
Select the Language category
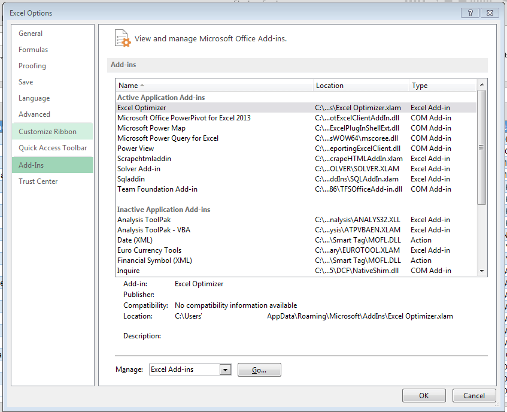pos(53,98)
